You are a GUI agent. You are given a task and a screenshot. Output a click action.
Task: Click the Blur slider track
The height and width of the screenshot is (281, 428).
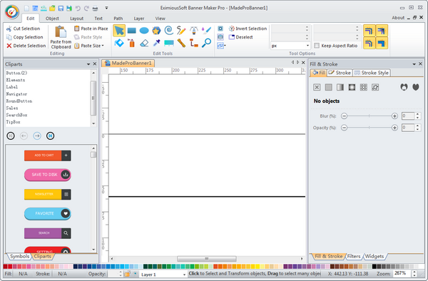point(370,116)
